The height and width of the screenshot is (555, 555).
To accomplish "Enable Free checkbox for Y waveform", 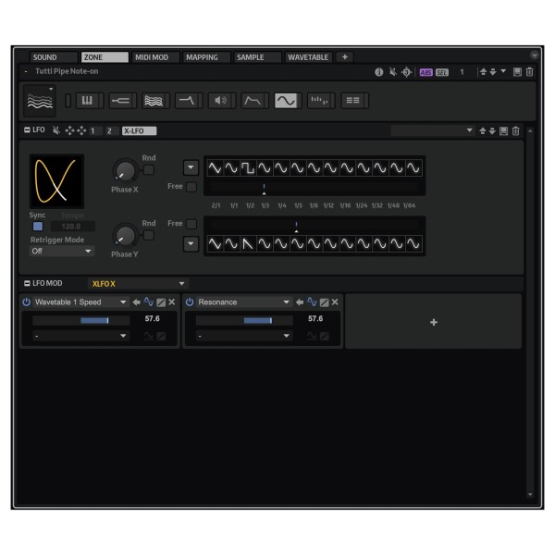I will coord(191,224).
